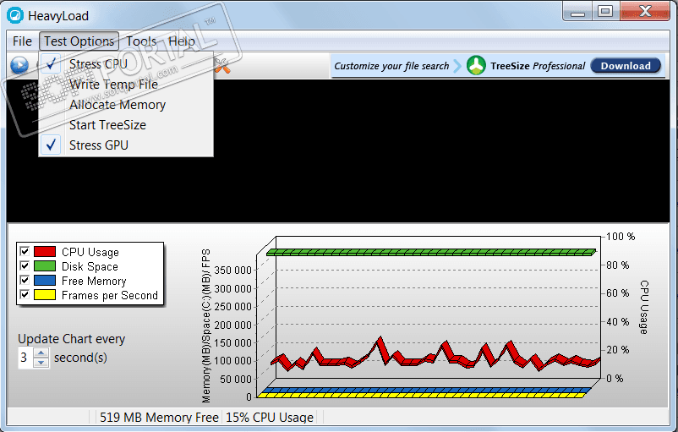Uncheck the Frames per Second legend checkbox
Screen dimensions: 678x432
point(25,294)
